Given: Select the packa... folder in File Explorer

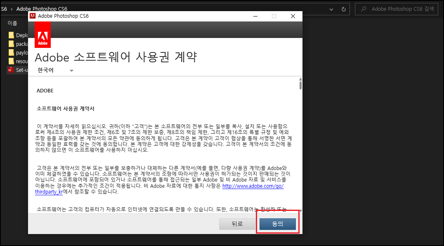Looking at the screenshot, I should (x=18, y=44).
